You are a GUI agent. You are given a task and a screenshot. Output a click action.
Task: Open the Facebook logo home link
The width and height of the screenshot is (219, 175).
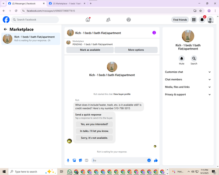point(6,20)
